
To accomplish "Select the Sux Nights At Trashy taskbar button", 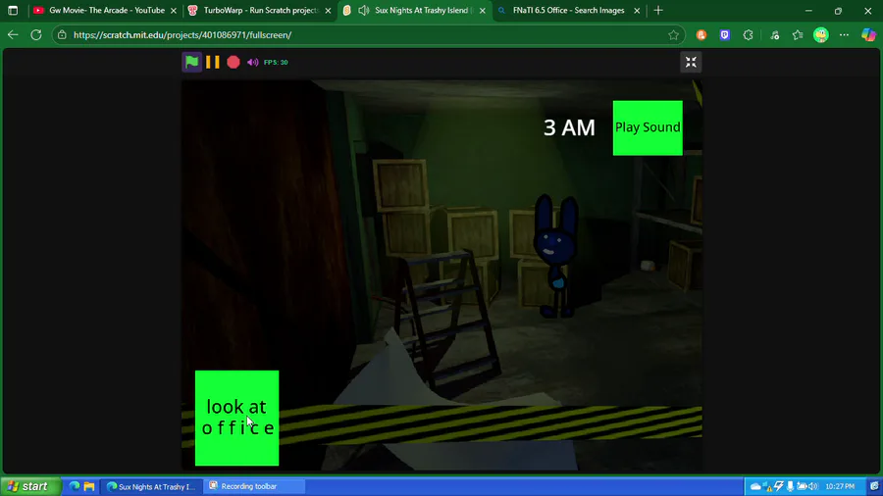I will pyautogui.click(x=151, y=486).
